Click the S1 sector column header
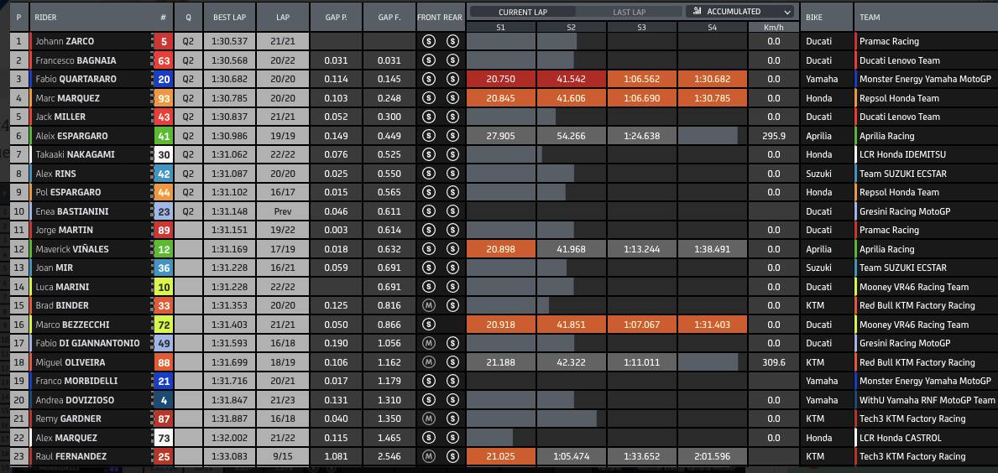The image size is (998, 473). 501,27
